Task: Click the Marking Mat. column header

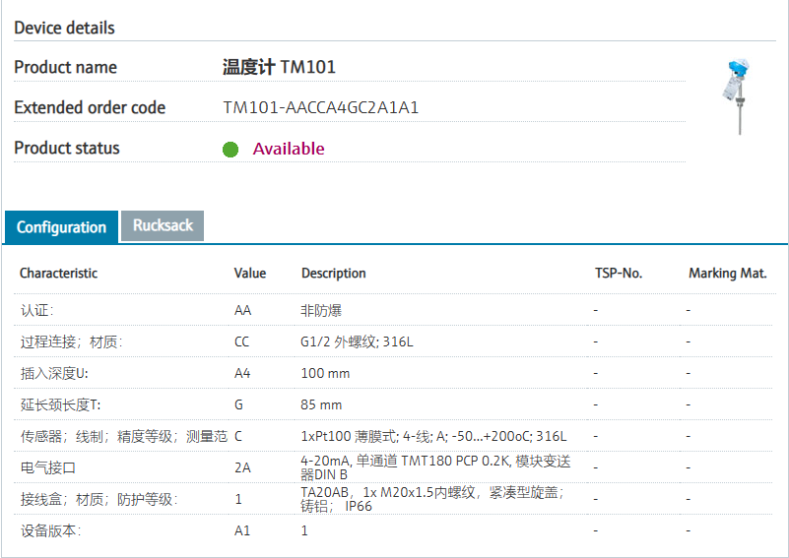Action: coord(727,273)
